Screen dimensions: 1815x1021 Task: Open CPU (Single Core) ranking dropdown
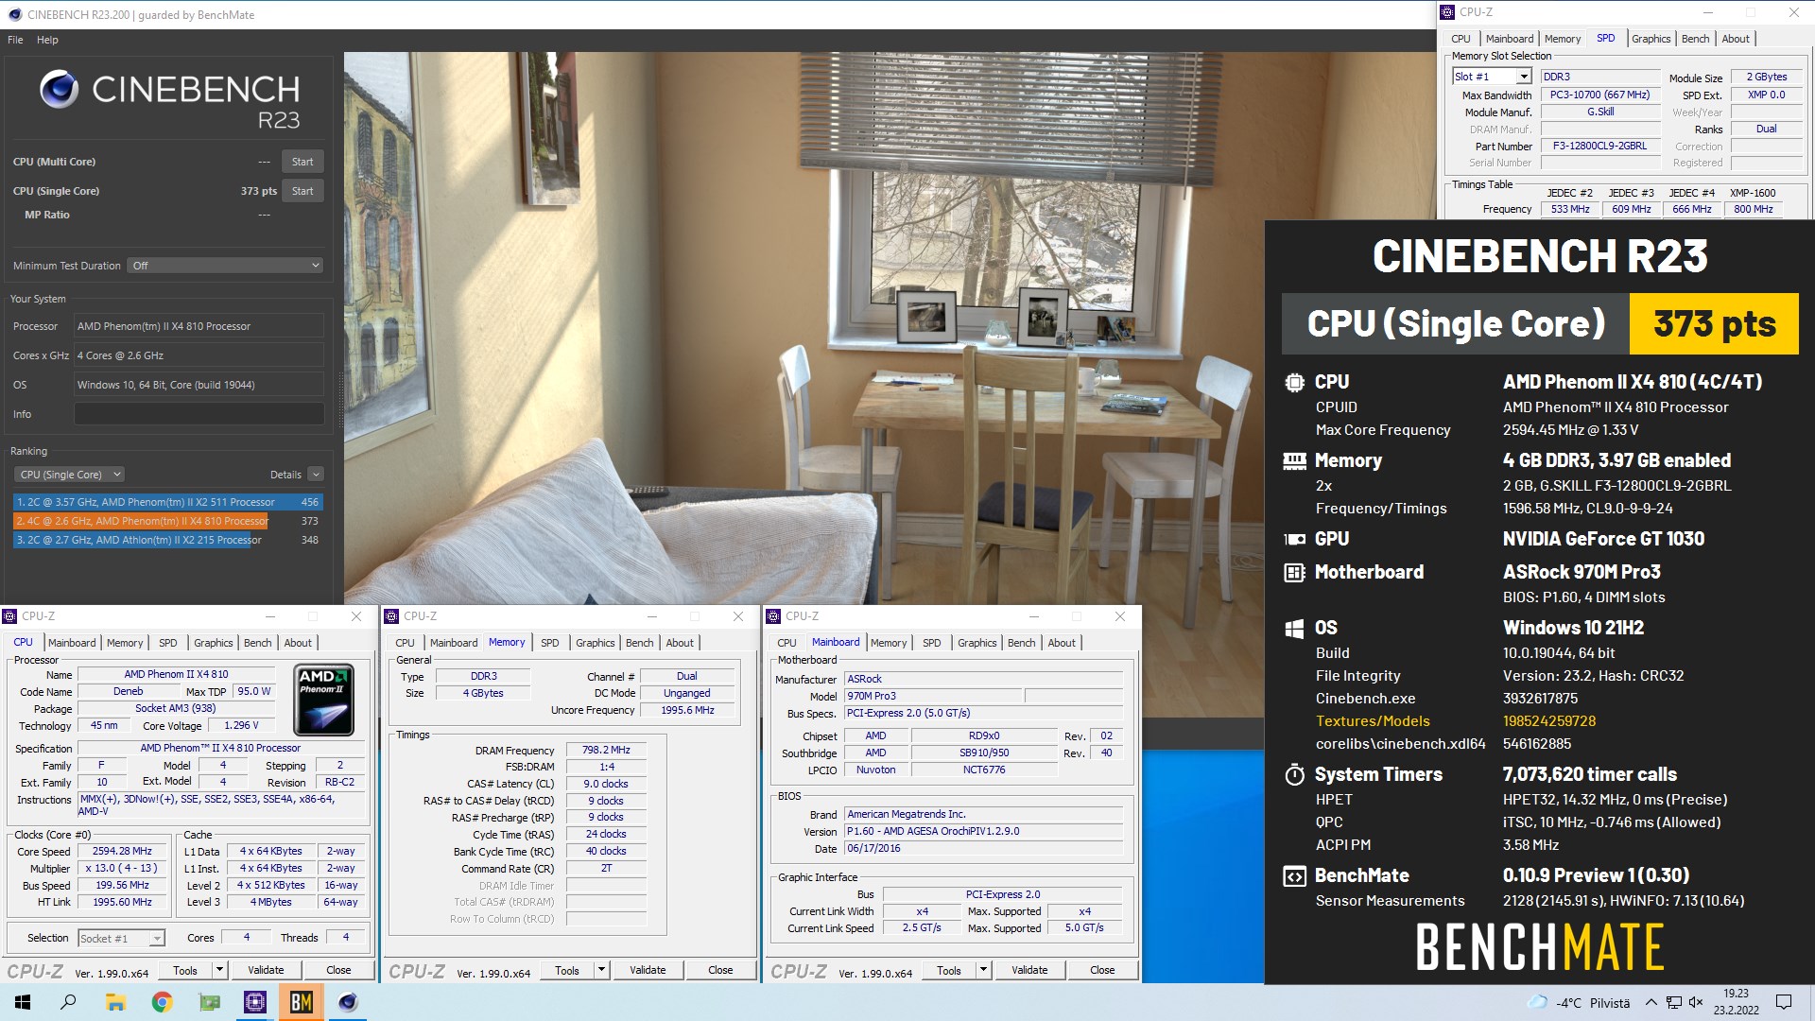point(70,475)
